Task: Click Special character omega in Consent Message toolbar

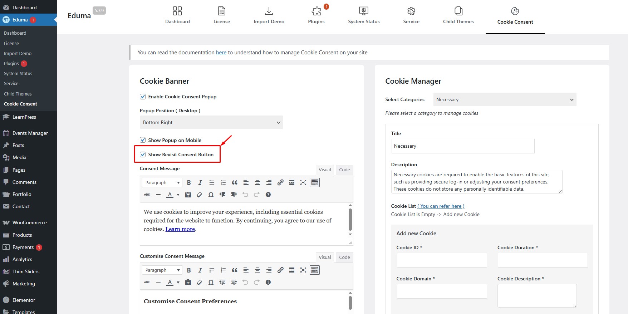Action: (211, 195)
